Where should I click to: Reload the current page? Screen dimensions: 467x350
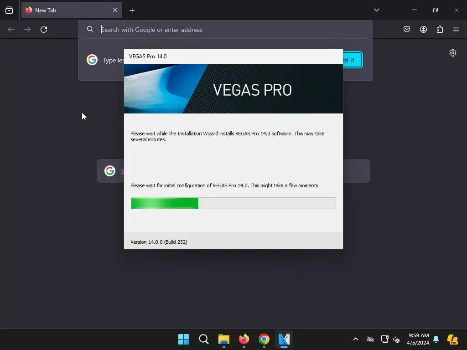click(44, 30)
